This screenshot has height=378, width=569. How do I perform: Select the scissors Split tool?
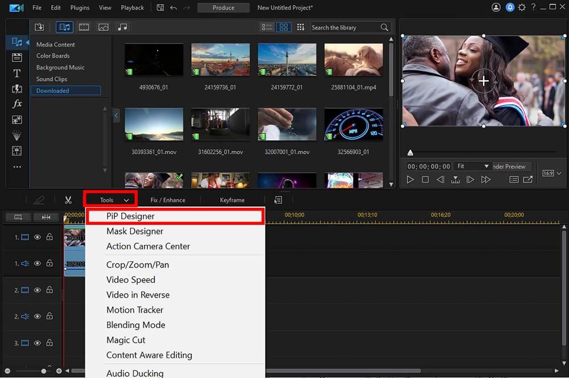(x=68, y=200)
